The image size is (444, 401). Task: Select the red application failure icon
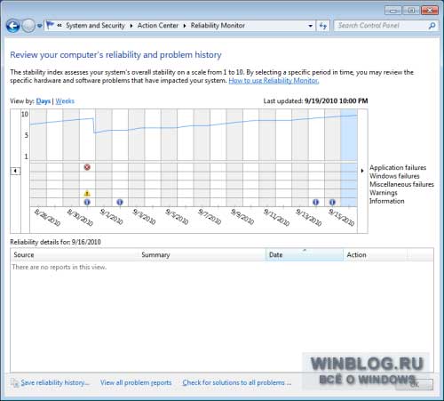pos(87,167)
